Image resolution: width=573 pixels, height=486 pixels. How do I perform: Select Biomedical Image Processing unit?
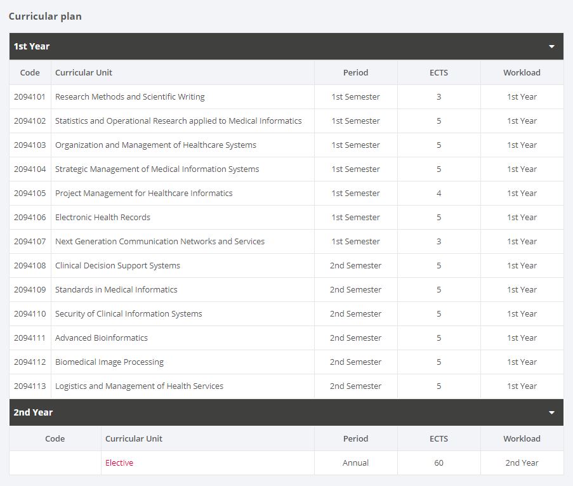coord(109,362)
